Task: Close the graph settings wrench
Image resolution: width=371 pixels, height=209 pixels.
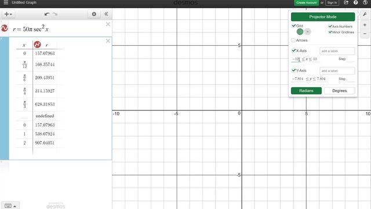Action: tap(365, 14)
